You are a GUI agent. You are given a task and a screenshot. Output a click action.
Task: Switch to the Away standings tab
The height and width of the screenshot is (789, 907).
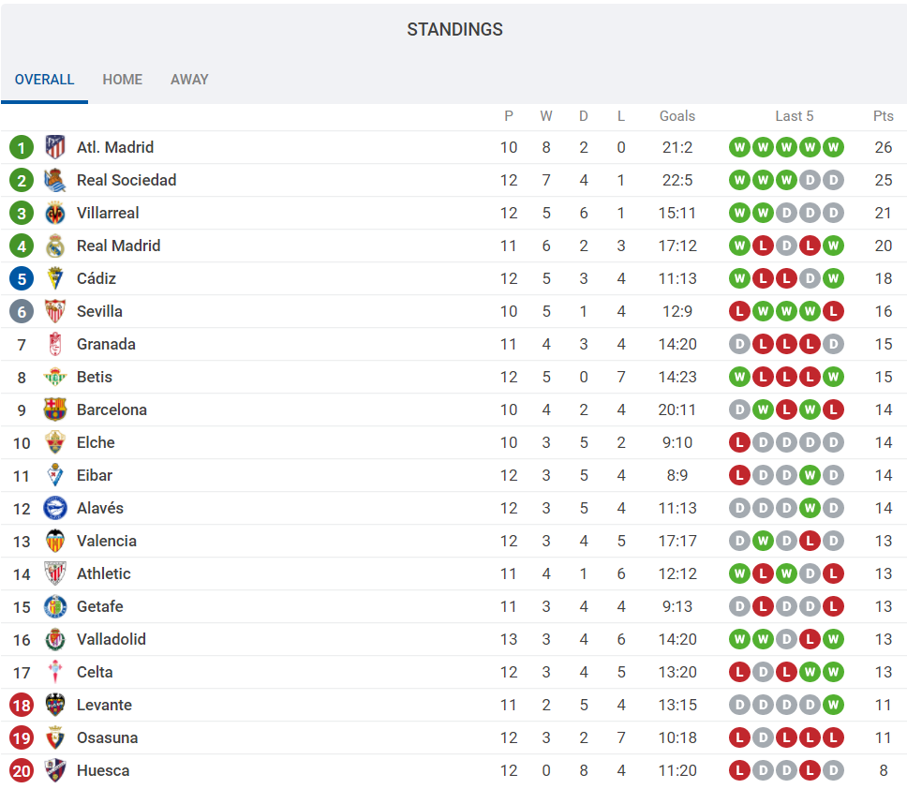pyautogui.click(x=189, y=80)
